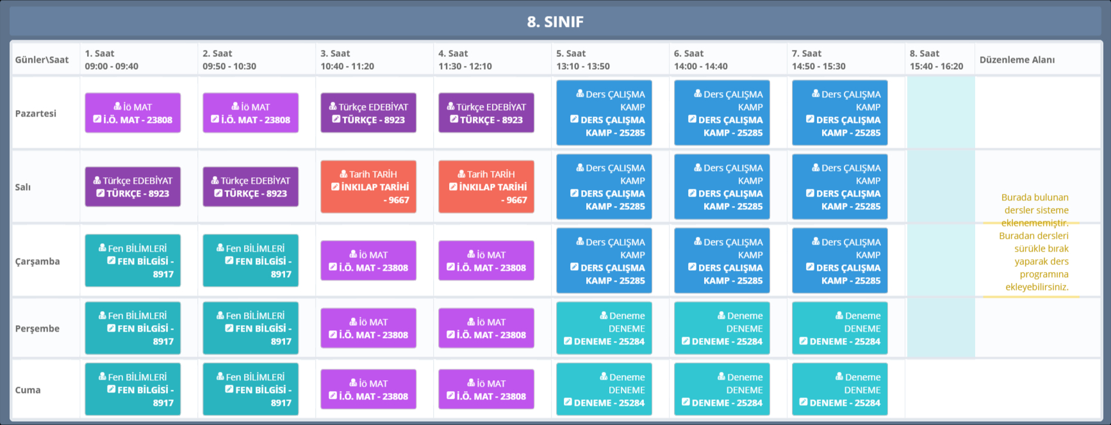
Task: Click the 8. SINIF title bar
Action: point(555,22)
